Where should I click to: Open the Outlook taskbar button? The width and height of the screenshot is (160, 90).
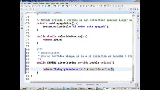(75, 88)
